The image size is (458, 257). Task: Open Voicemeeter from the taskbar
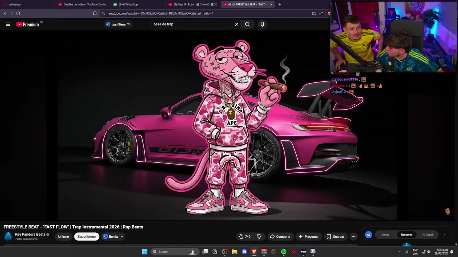(264, 252)
